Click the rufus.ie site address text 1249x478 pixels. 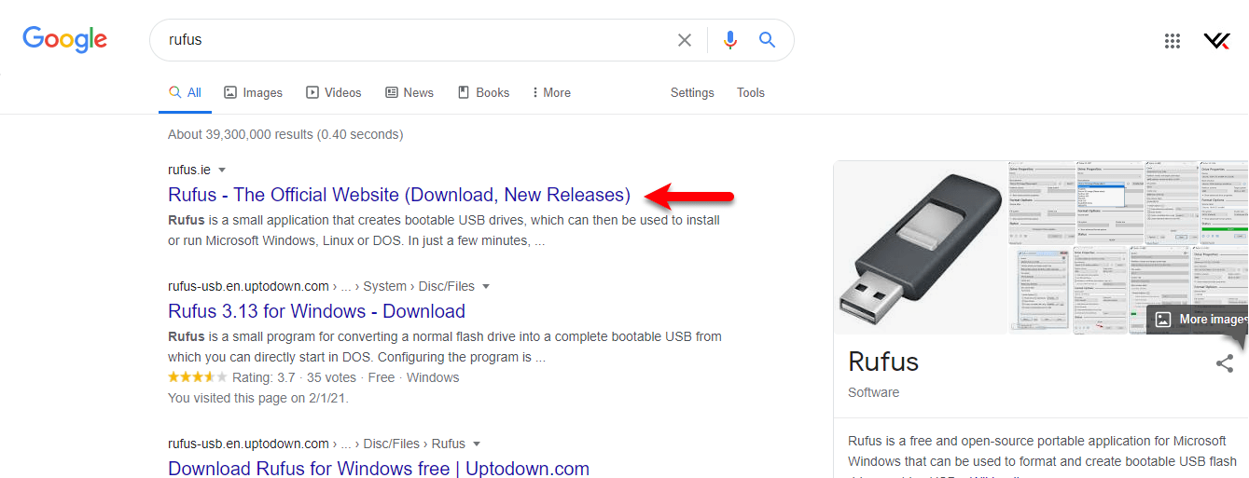click(x=189, y=170)
